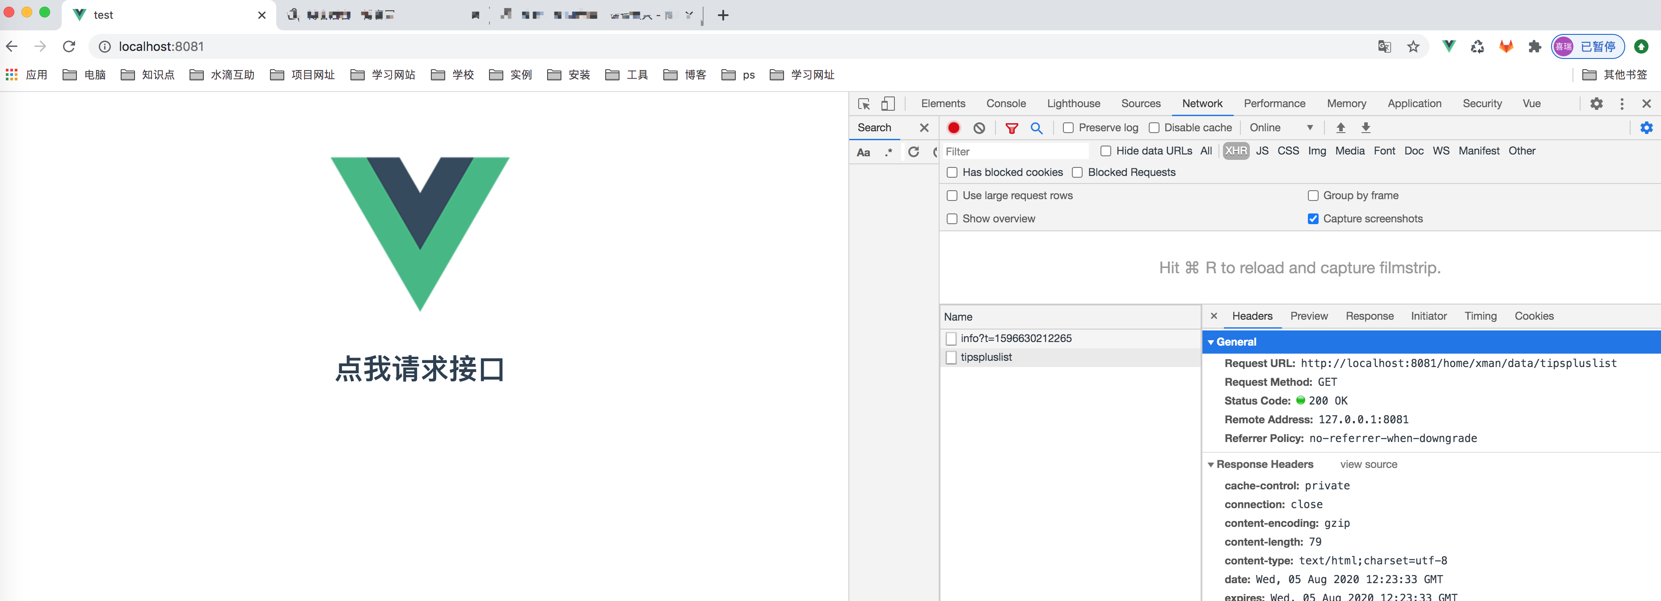Uncheck Capture screenshots checkbox
The image size is (1661, 601).
click(x=1313, y=219)
